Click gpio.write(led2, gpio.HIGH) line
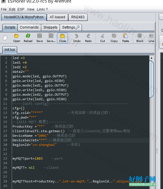163x189 pixels. tap(40, 99)
